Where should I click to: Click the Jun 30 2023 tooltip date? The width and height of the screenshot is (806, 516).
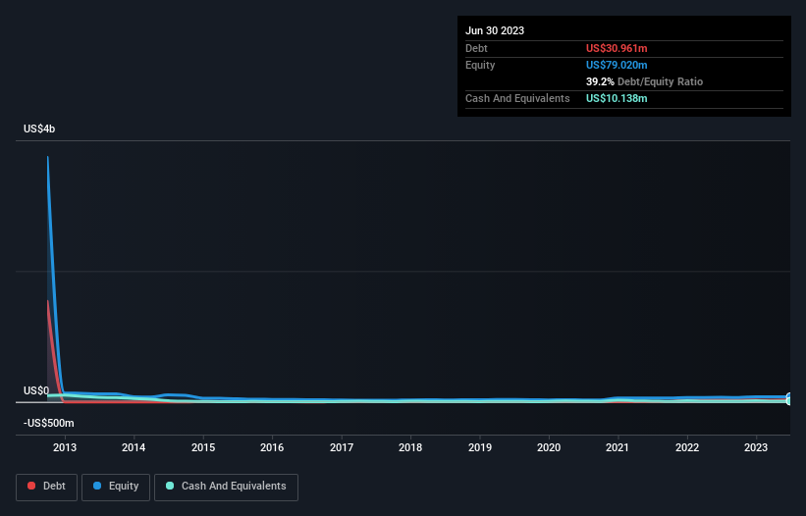pos(495,30)
